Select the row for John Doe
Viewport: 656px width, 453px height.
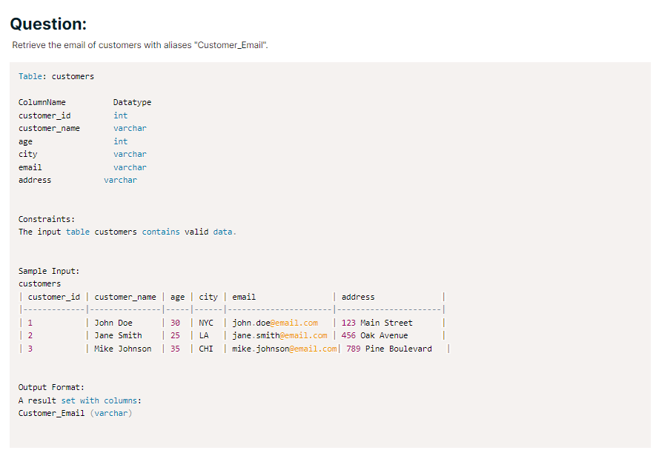point(122,322)
